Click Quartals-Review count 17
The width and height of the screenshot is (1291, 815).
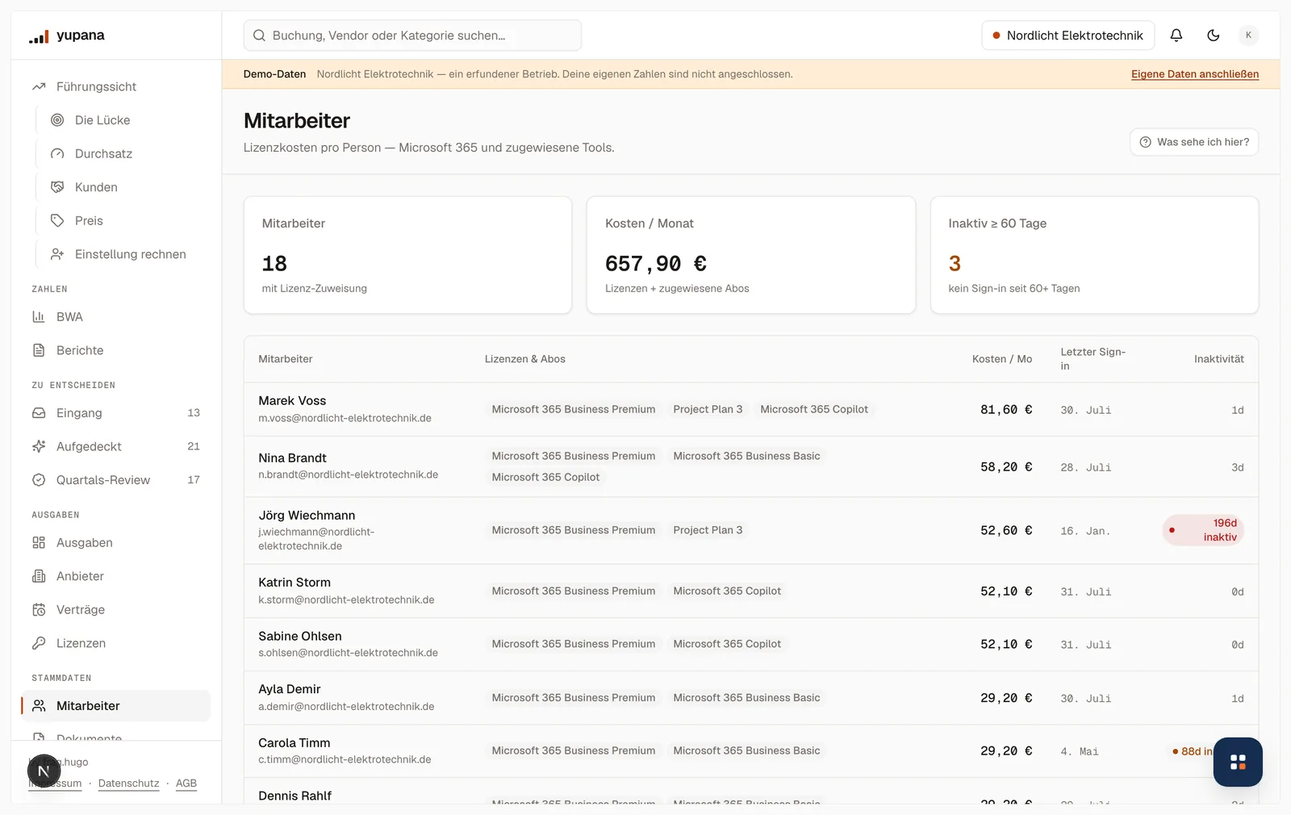point(194,480)
